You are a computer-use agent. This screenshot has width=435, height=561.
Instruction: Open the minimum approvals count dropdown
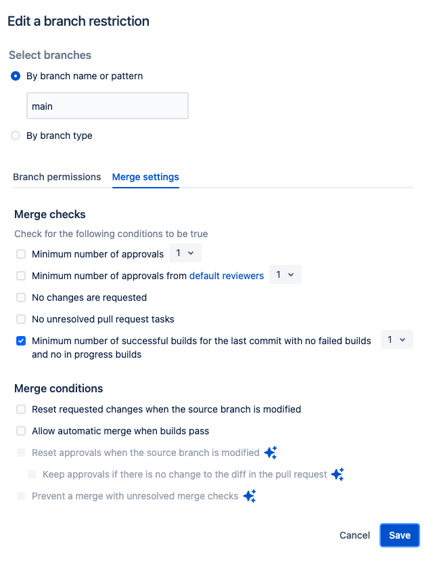click(x=185, y=253)
